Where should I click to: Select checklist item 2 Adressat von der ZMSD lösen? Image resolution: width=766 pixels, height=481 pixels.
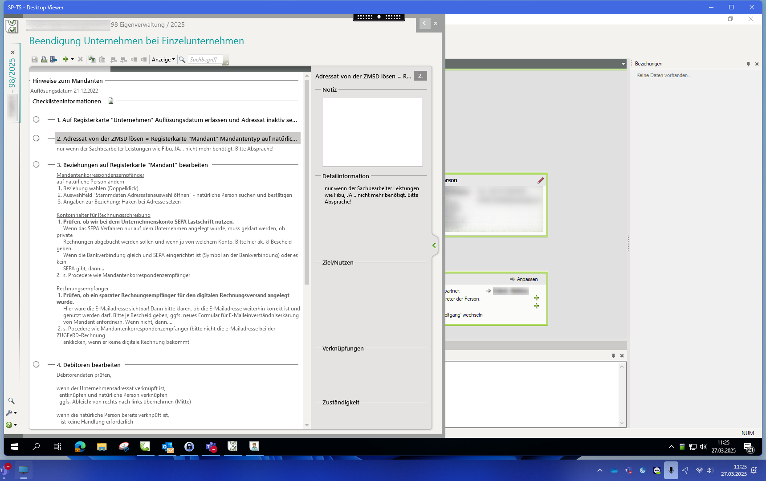pos(177,139)
